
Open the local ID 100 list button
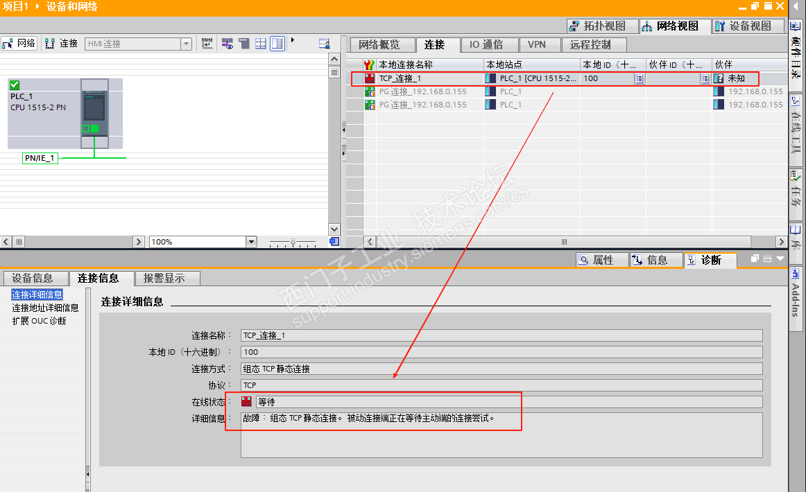coord(639,78)
